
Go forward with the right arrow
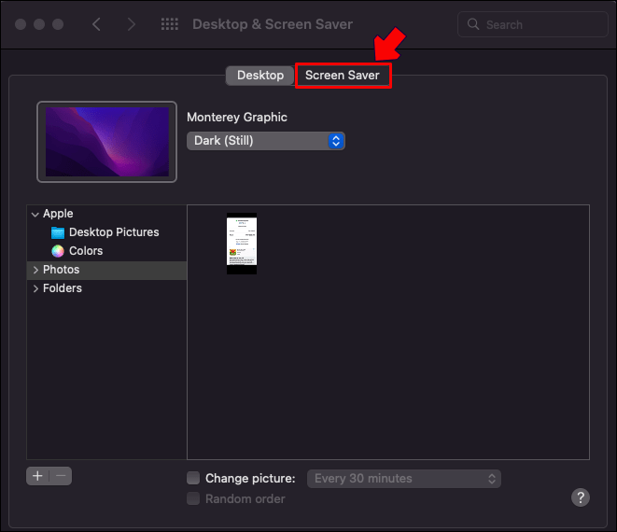pyautogui.click(x=132, y=24)
